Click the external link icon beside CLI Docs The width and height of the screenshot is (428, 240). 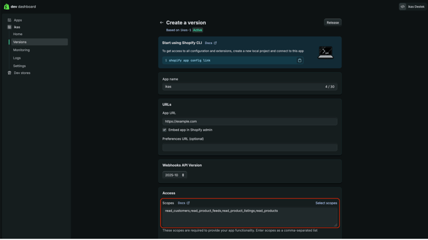pos(215,43)
